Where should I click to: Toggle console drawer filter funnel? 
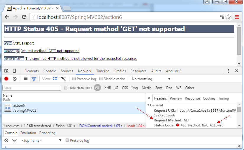coord(14,141)
